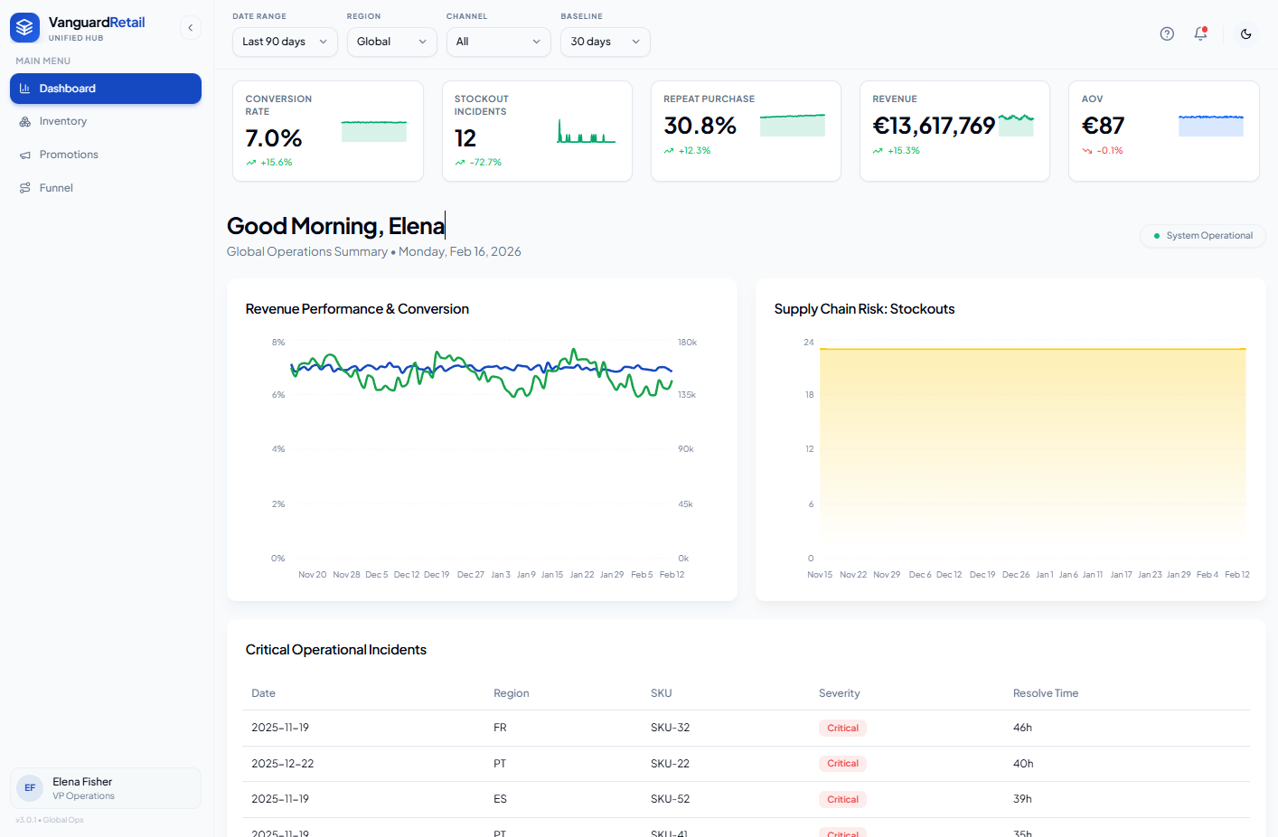1278x837 pixels.
Task: Click the Severity column header
Action: point(840,693)
